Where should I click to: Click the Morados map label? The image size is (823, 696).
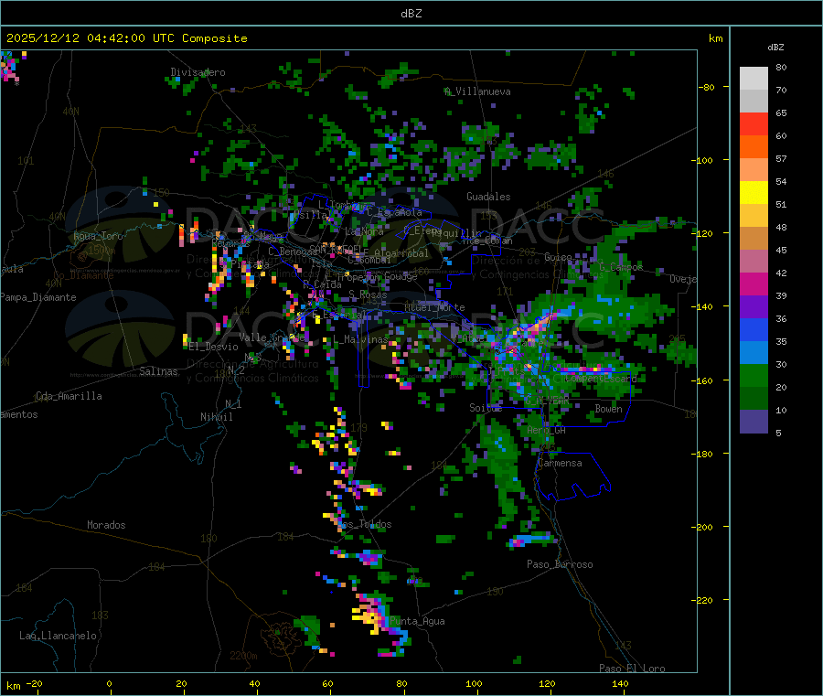(x=106, y=525)
